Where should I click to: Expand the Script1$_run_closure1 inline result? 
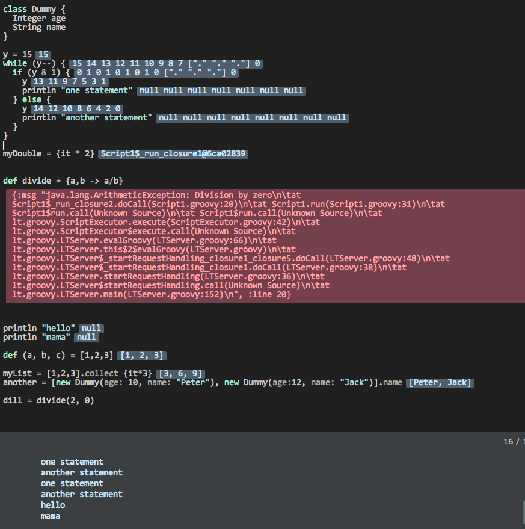tap(173, 154)
